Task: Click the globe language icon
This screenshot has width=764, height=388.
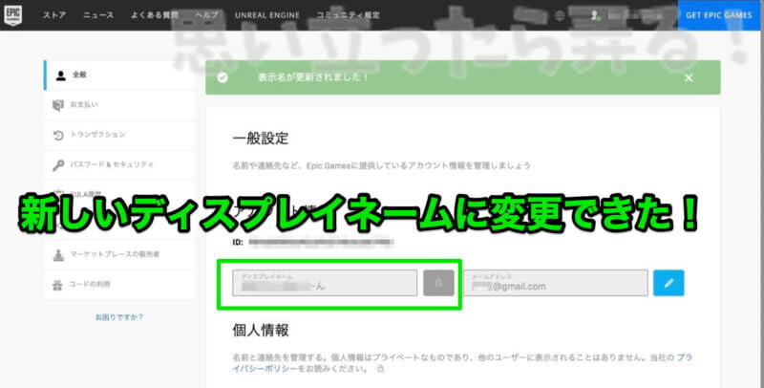Action: [x=560, y=15]
